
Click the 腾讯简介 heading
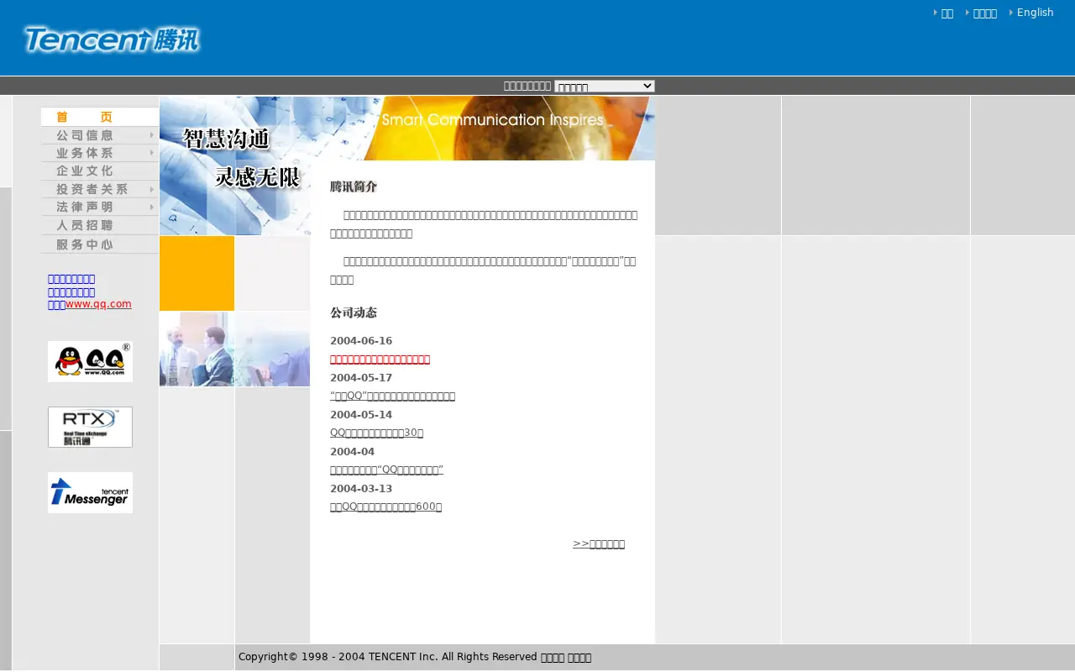354,186
